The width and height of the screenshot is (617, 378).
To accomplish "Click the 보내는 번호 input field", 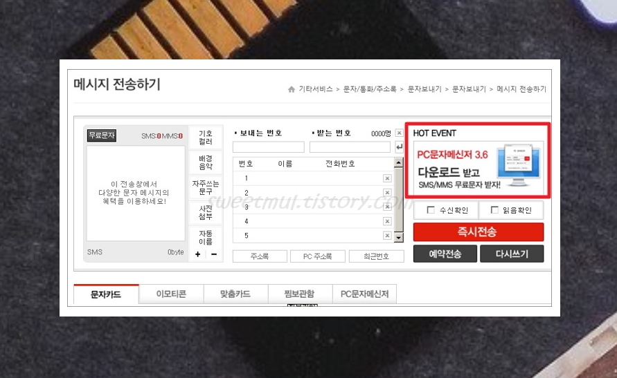I will coord(269,147).
